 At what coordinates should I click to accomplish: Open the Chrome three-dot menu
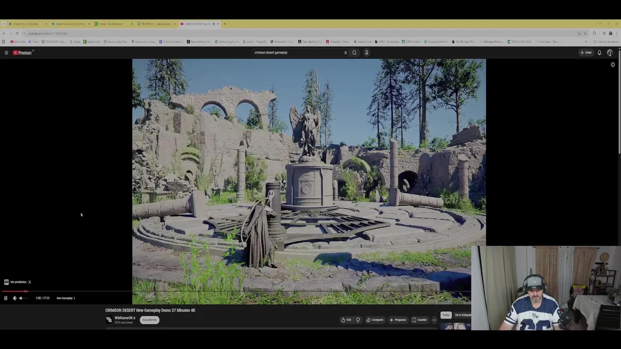(x=617, y=33)
